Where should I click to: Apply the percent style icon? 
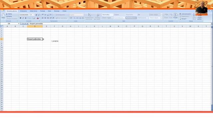point(75,18)
